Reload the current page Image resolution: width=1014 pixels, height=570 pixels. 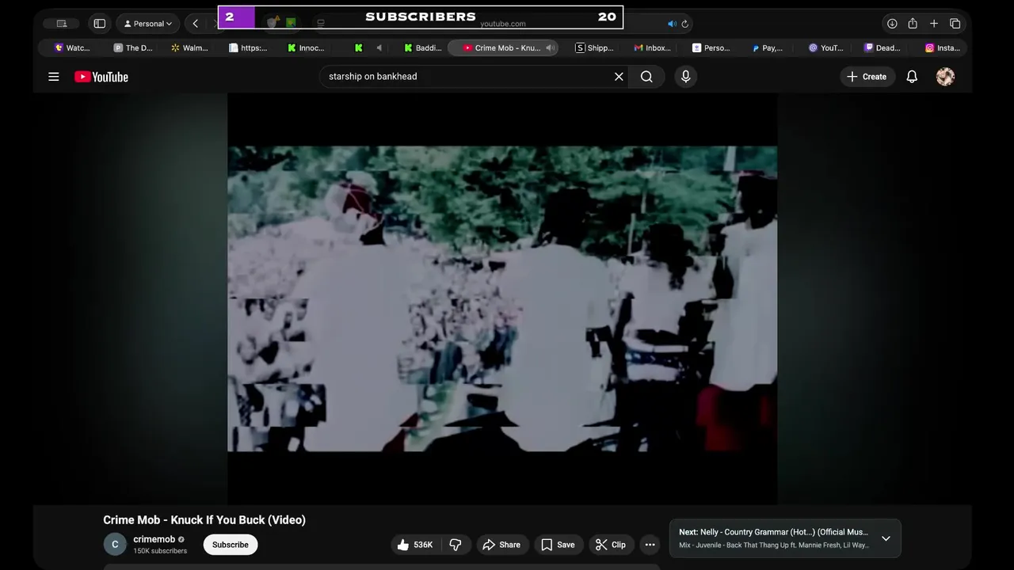(x=685, y=24)
